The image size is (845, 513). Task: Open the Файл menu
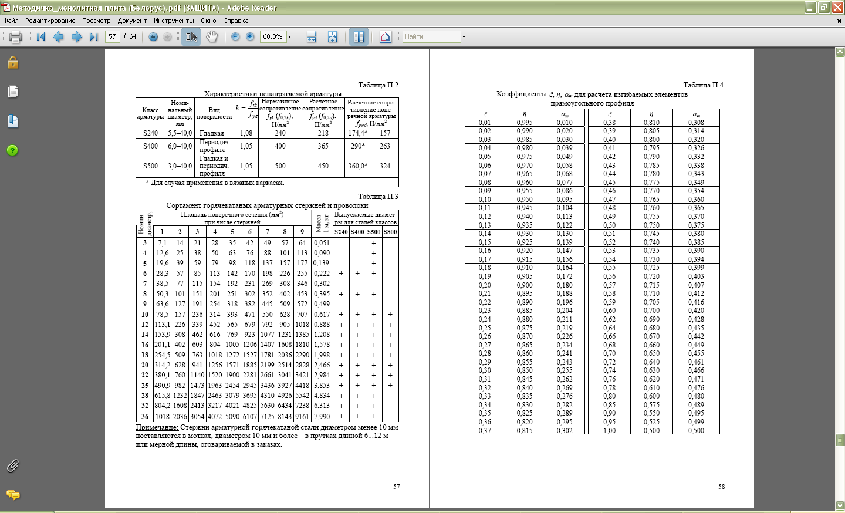pyautogui.click(x=11, y=21)
